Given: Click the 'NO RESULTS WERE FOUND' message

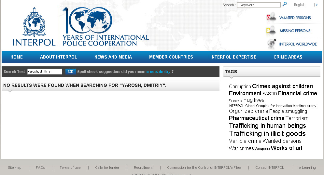Looking at the screenshot, I should (x=85, y=85).
